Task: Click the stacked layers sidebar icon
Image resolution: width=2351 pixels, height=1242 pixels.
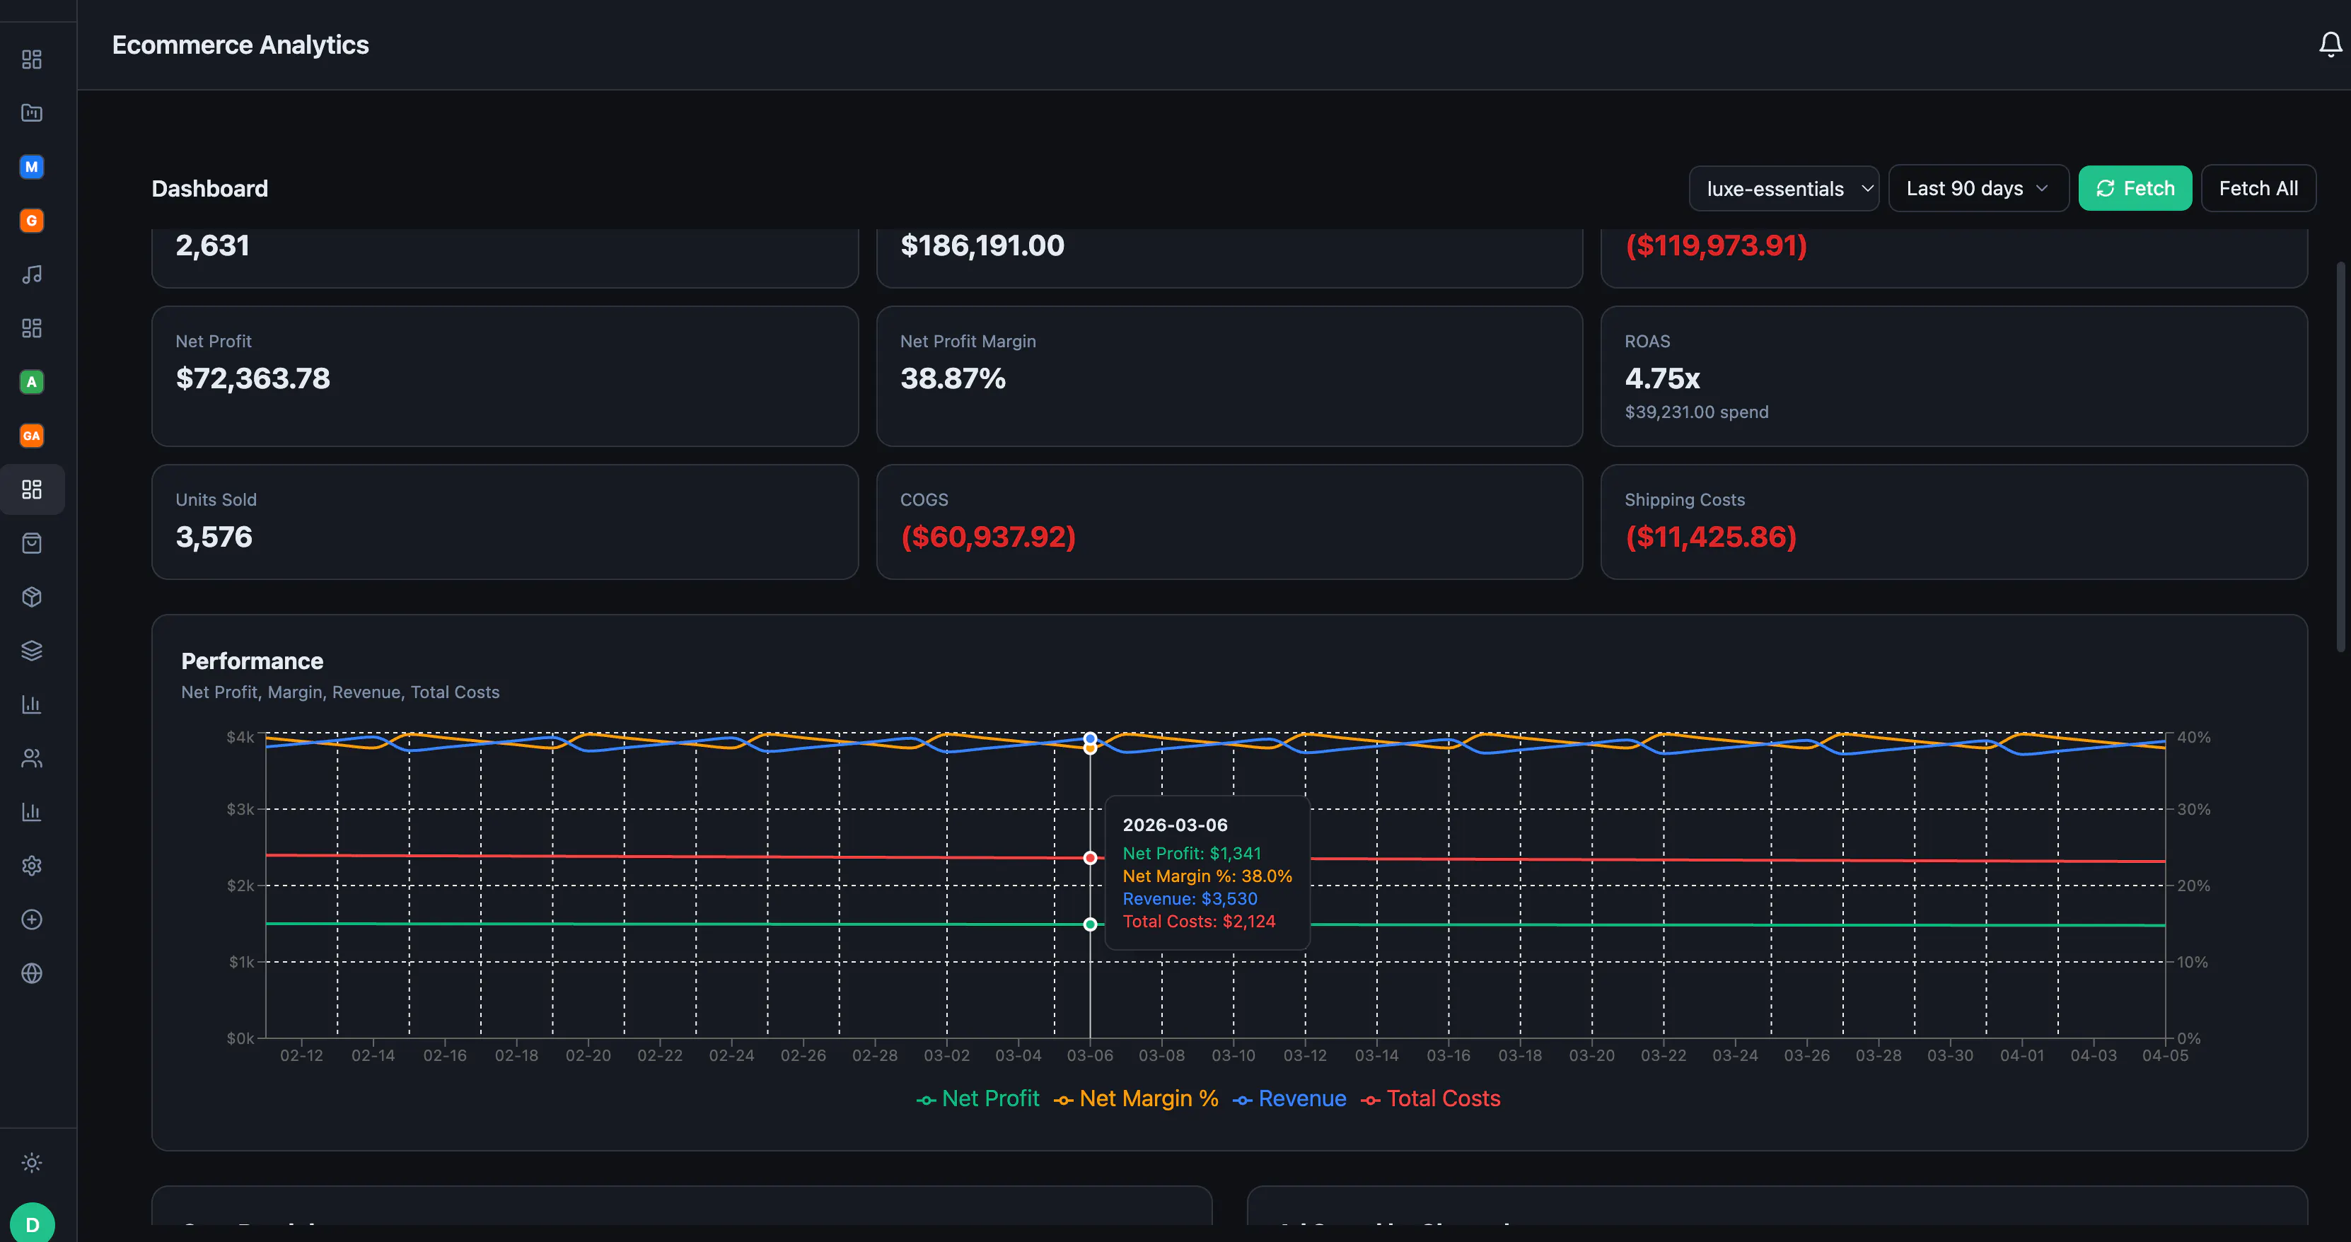Action: pos(32,651)
